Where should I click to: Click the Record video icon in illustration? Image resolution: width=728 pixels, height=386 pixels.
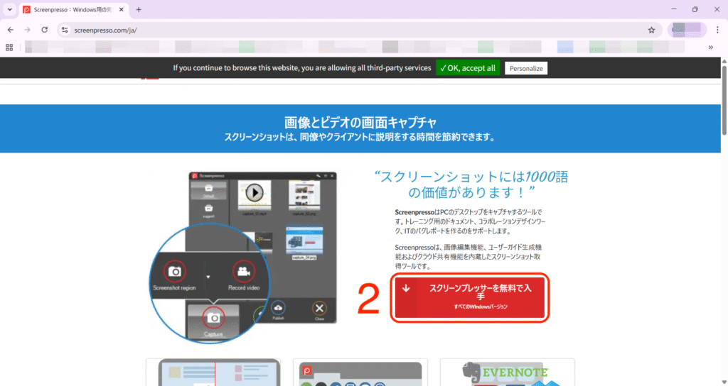(244, 272)
